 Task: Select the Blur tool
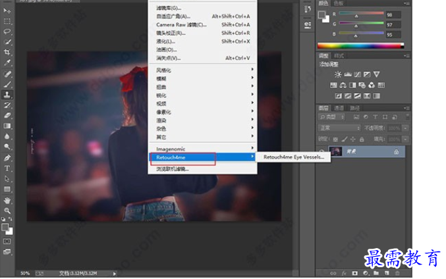click(x=7, y=136)
